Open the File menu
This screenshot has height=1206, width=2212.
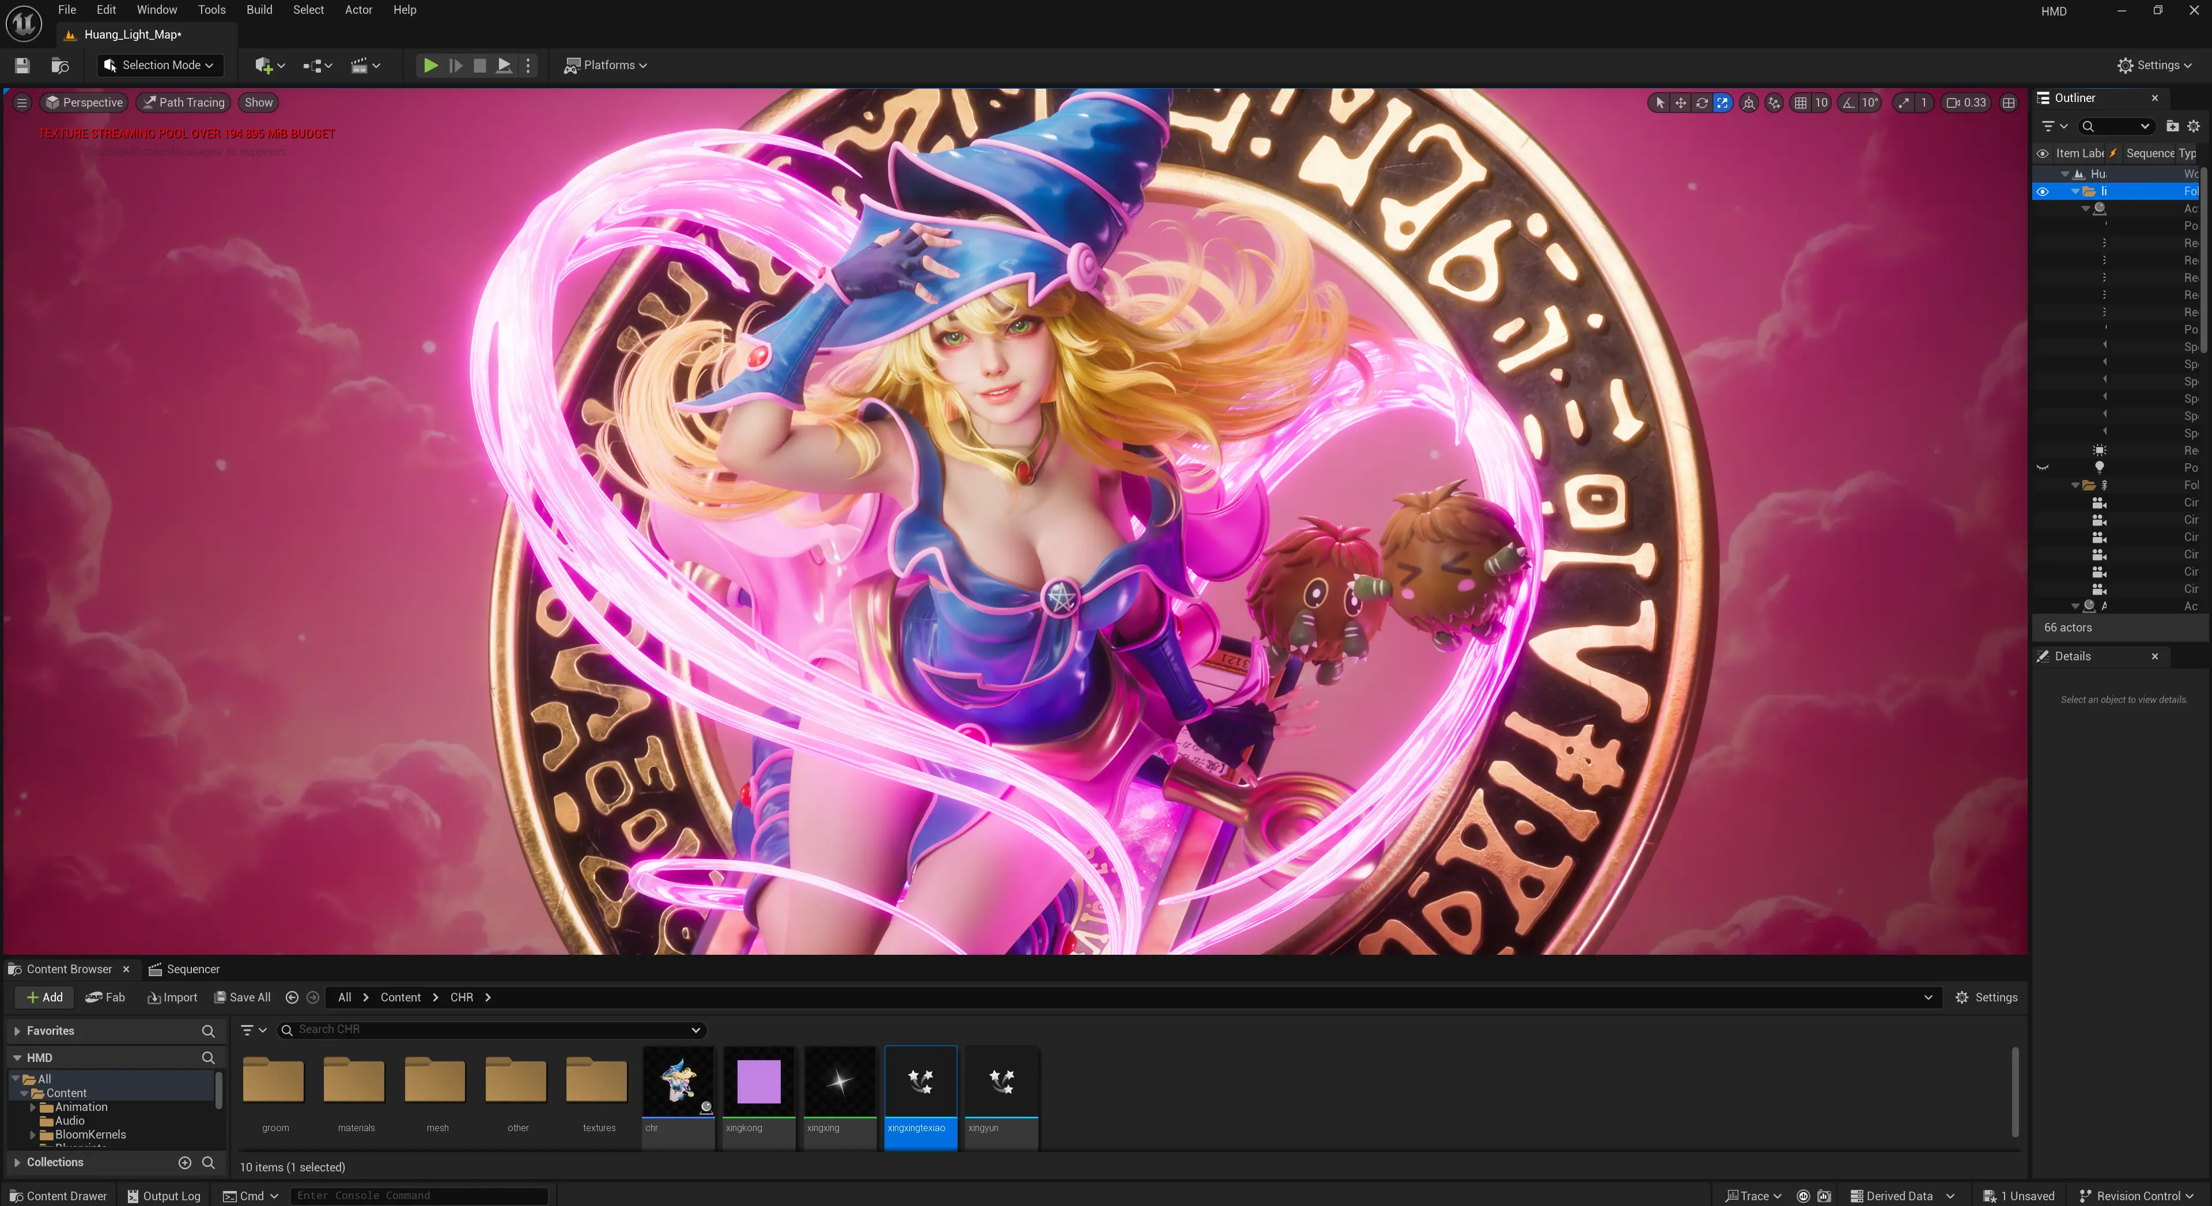click(x=67, y=10)
